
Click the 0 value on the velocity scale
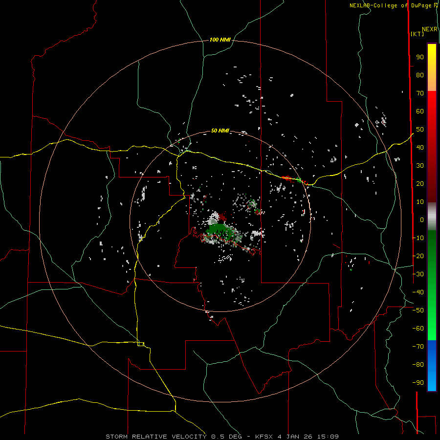422,220
